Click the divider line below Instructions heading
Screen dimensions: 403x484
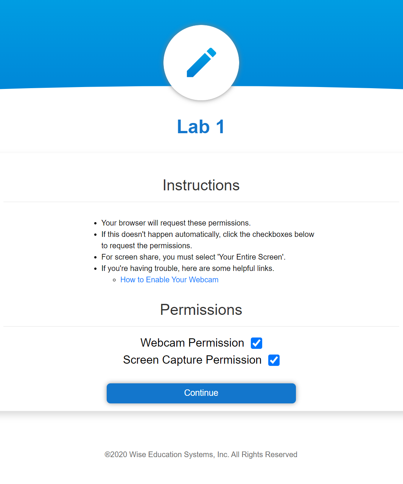click(201, 202)
